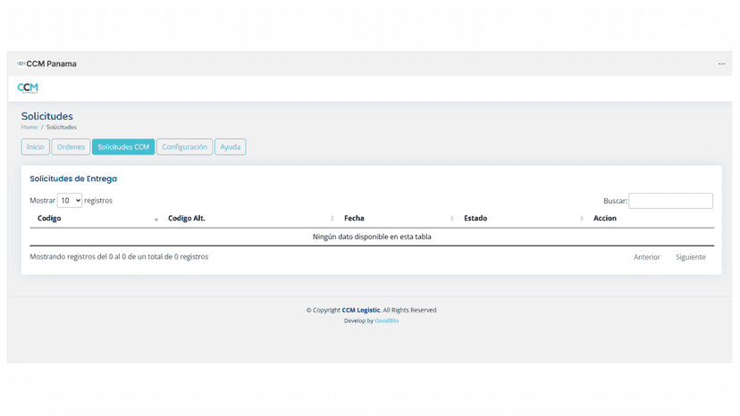The width and height of the screenshot is (740, 416).
Task: Open the Inicio tab
Action: (x=35, y=146)
